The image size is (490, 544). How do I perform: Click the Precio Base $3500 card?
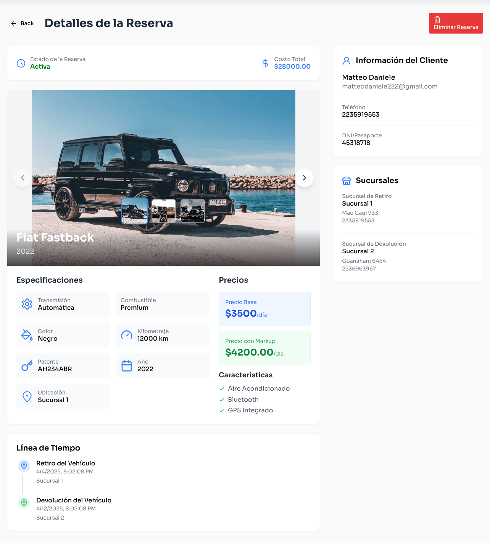264,309
